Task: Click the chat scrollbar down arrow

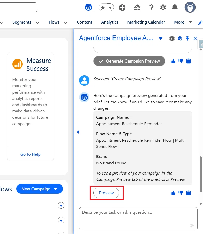Action: click(x=201, y=204)
